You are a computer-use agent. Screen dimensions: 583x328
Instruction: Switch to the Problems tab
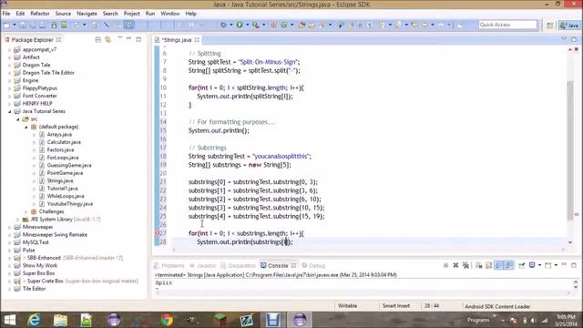click(x=169, y=265)
